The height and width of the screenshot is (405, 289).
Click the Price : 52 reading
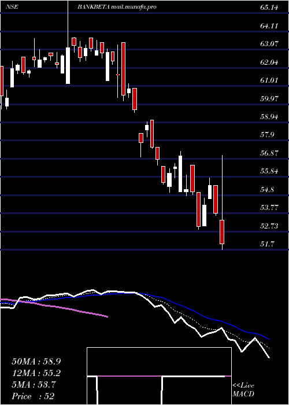coord(33,396)
